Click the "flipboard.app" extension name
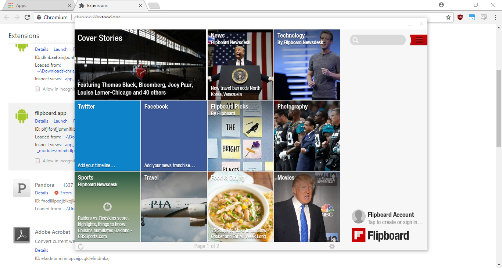The image size is (502, 268). pos(51,113)
